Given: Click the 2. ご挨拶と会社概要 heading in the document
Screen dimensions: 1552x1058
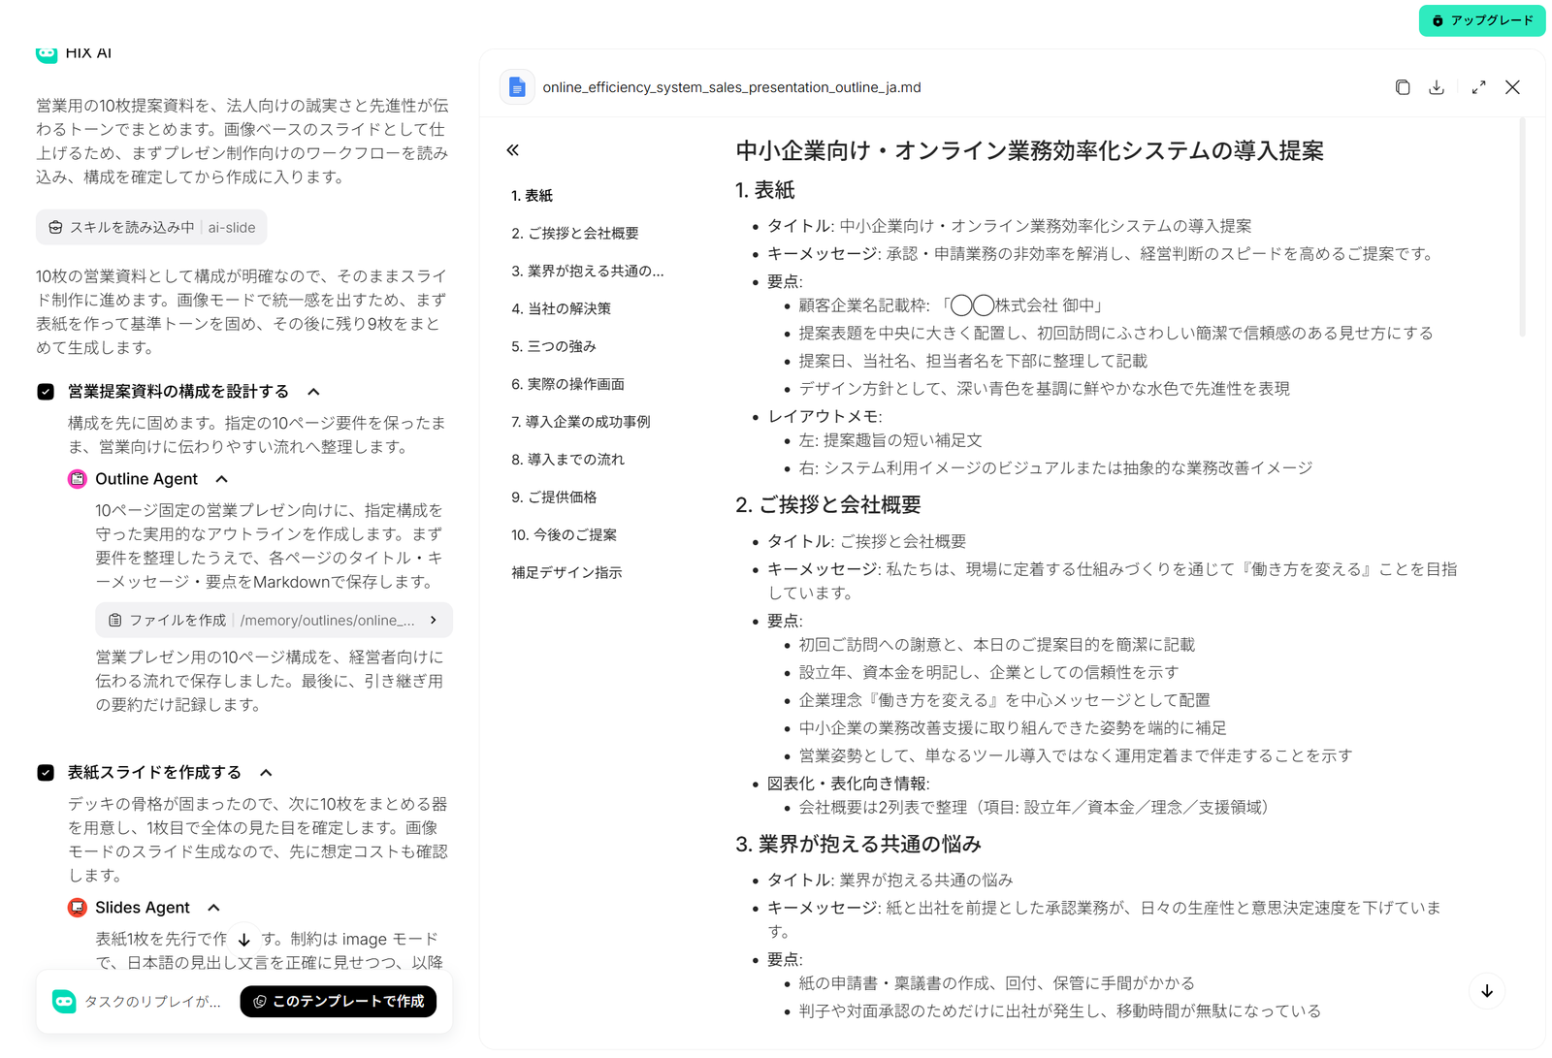Looking at the screenshot, I should 828,505.
